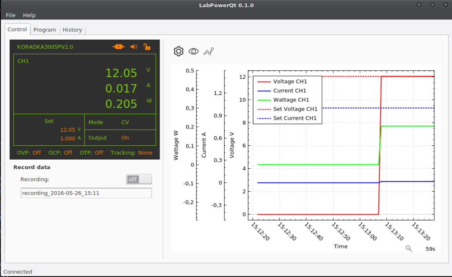Click Wattage CH1 legend entry

(283, 100)
